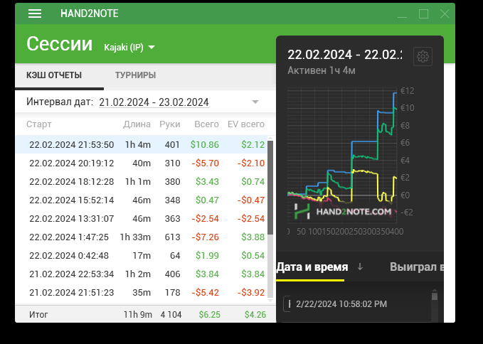Image resolution: width=483 pixels, height=344 pixels.
Task: Select session 21.02.2024 22:53:34
Action: tap(141, 274)
